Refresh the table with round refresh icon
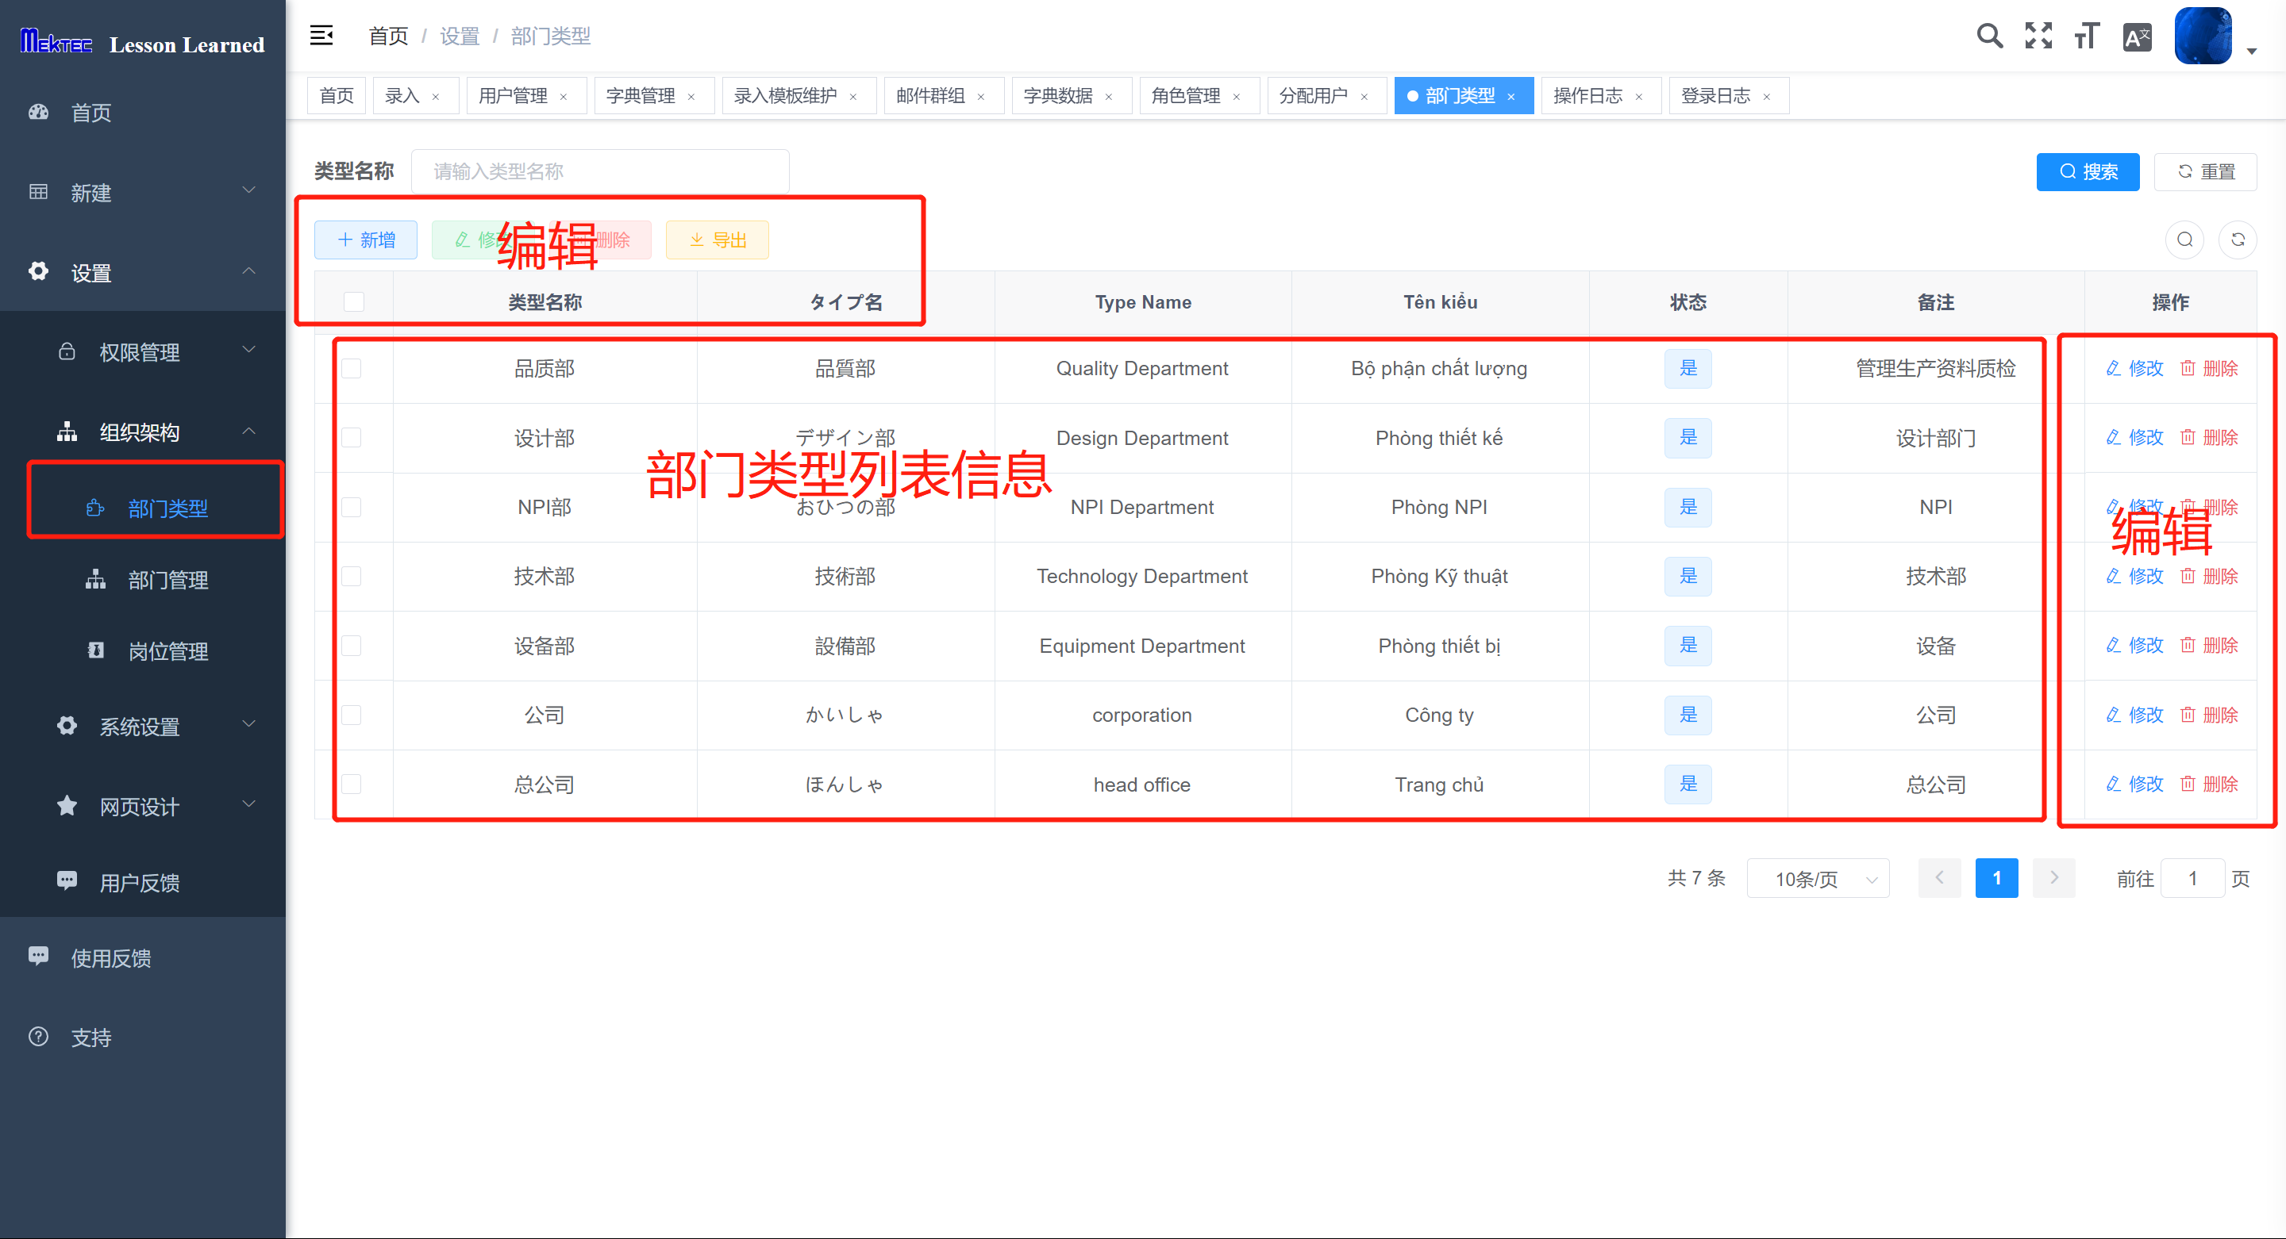The width and height of the screenshot is (2286, 1239). 2238,240
